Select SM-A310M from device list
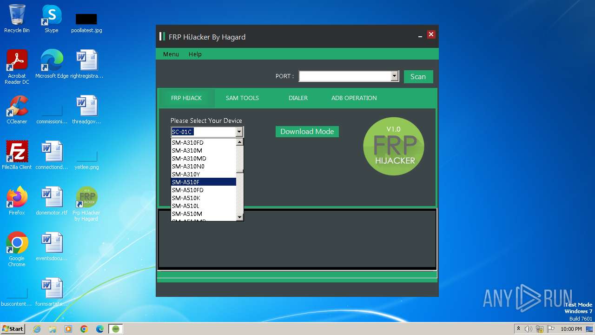Screen dimensions: 595x335 pos(204,150)
